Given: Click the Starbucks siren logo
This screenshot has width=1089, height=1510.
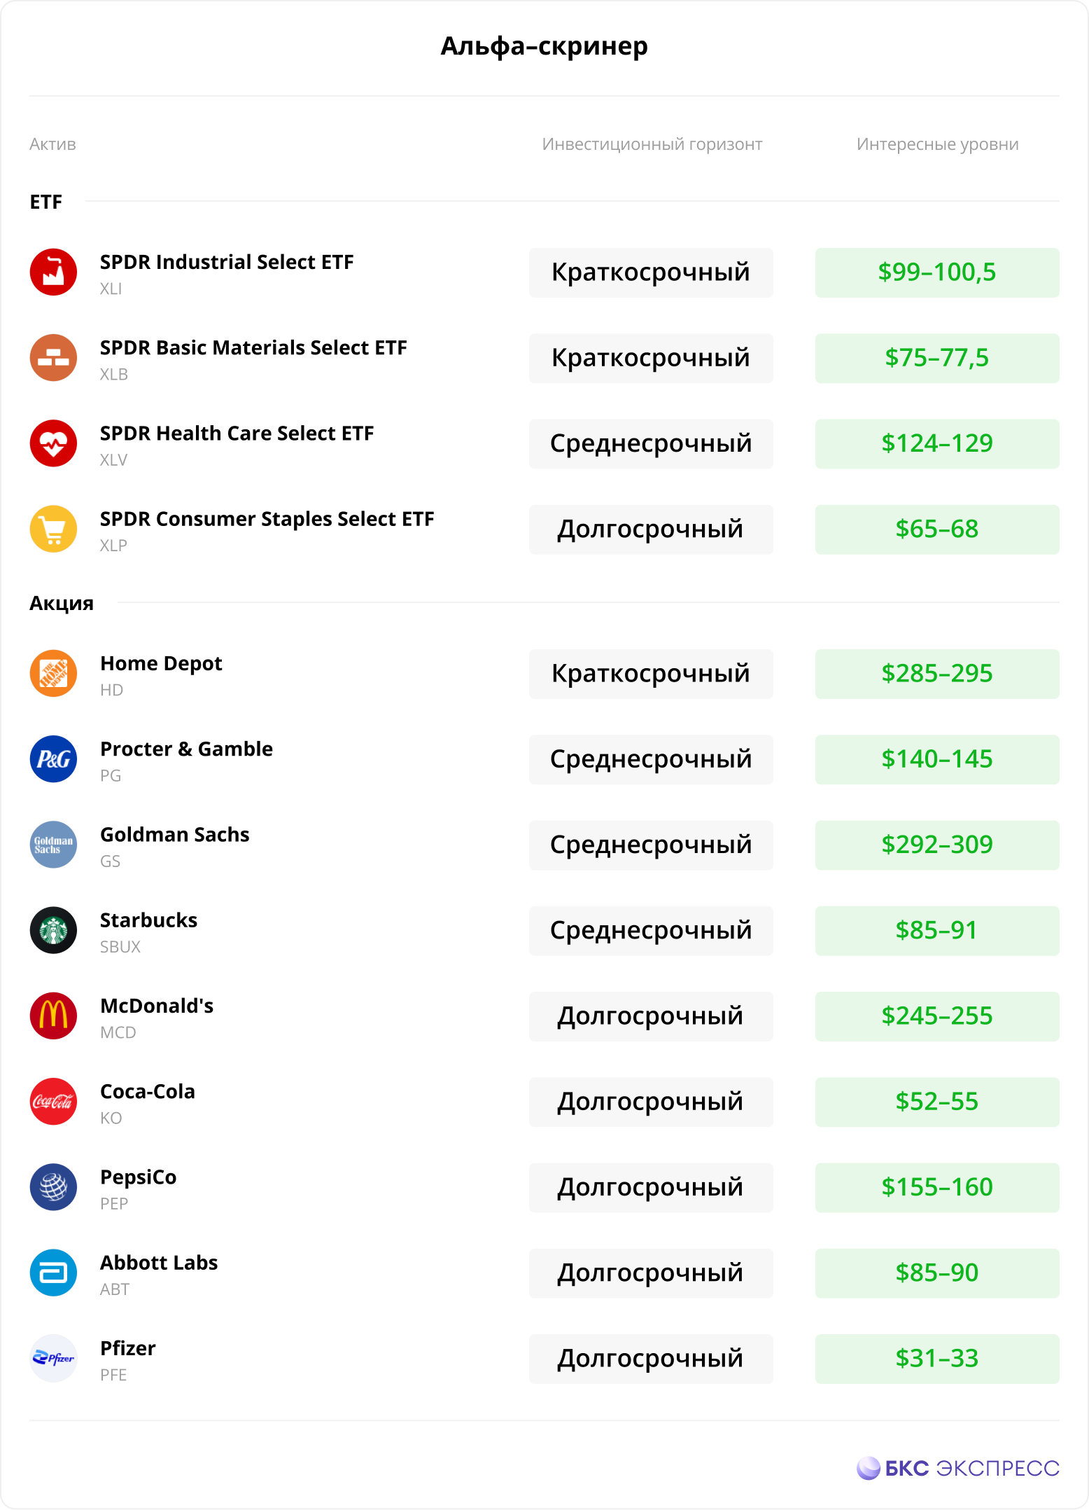Looking at the screenshot, I should [x=53, y=930].
